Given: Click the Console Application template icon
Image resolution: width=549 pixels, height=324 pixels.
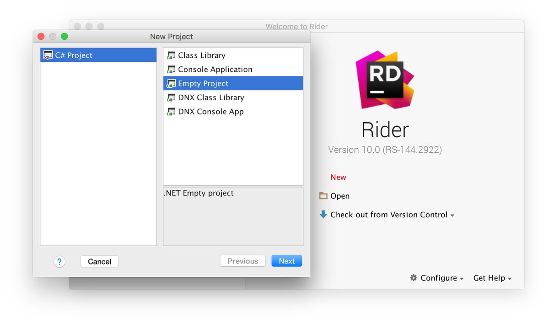Looking at the screenshot, I should click(171, 70).
